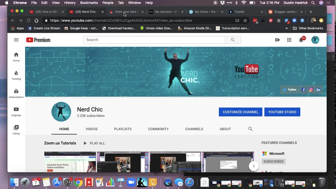Open Finder from the Dock
Image resolution: width=336 pixels, height=189 pixels.
tap(14, 182)
